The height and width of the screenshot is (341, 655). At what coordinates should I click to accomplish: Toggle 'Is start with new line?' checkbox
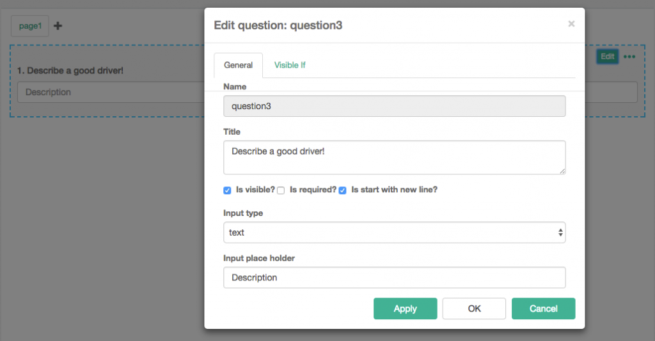[342, 190]
